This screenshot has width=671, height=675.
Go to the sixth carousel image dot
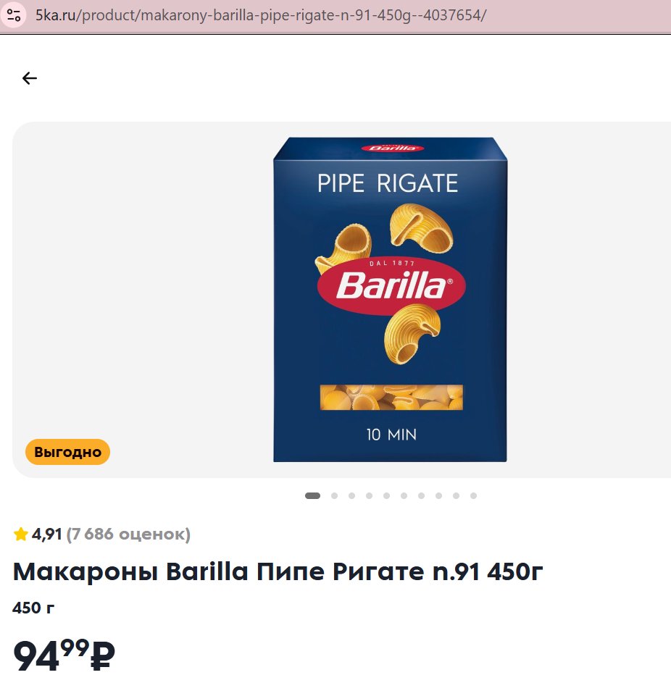[404, 496]
